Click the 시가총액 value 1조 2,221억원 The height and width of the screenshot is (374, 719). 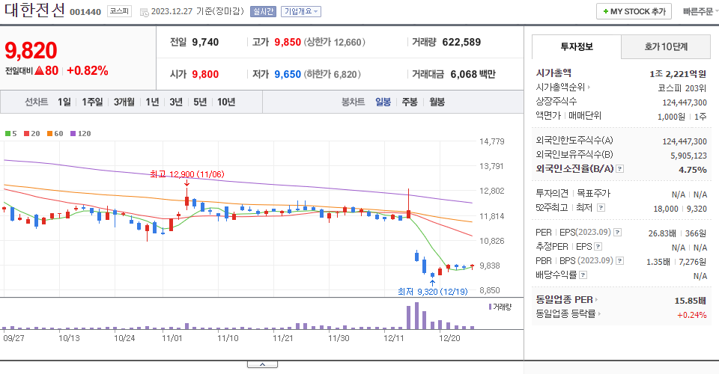[x=678, y=74]
